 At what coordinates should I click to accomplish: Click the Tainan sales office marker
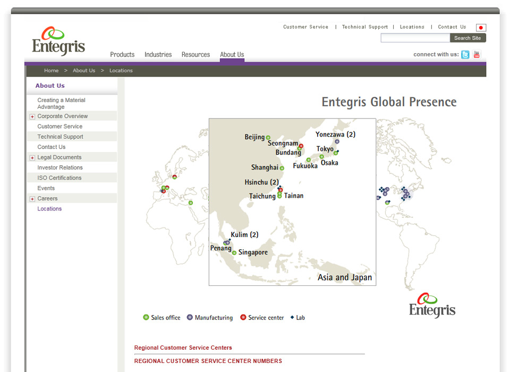[x=279, y=196]
